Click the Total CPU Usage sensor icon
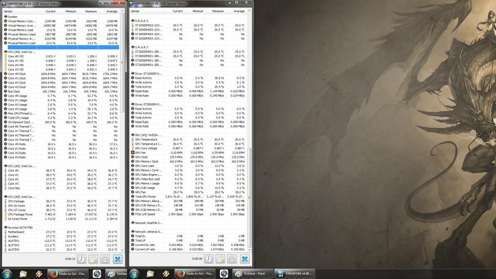The width and height of the screenshot is (496, 279). (5, 118)
